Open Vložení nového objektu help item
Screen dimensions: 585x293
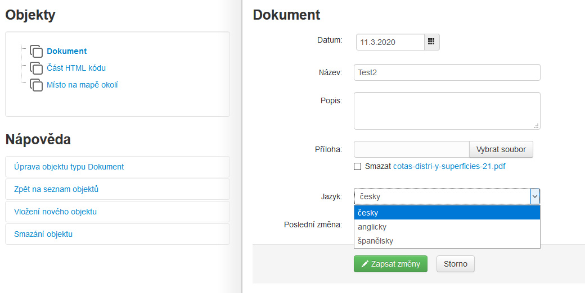56,212
